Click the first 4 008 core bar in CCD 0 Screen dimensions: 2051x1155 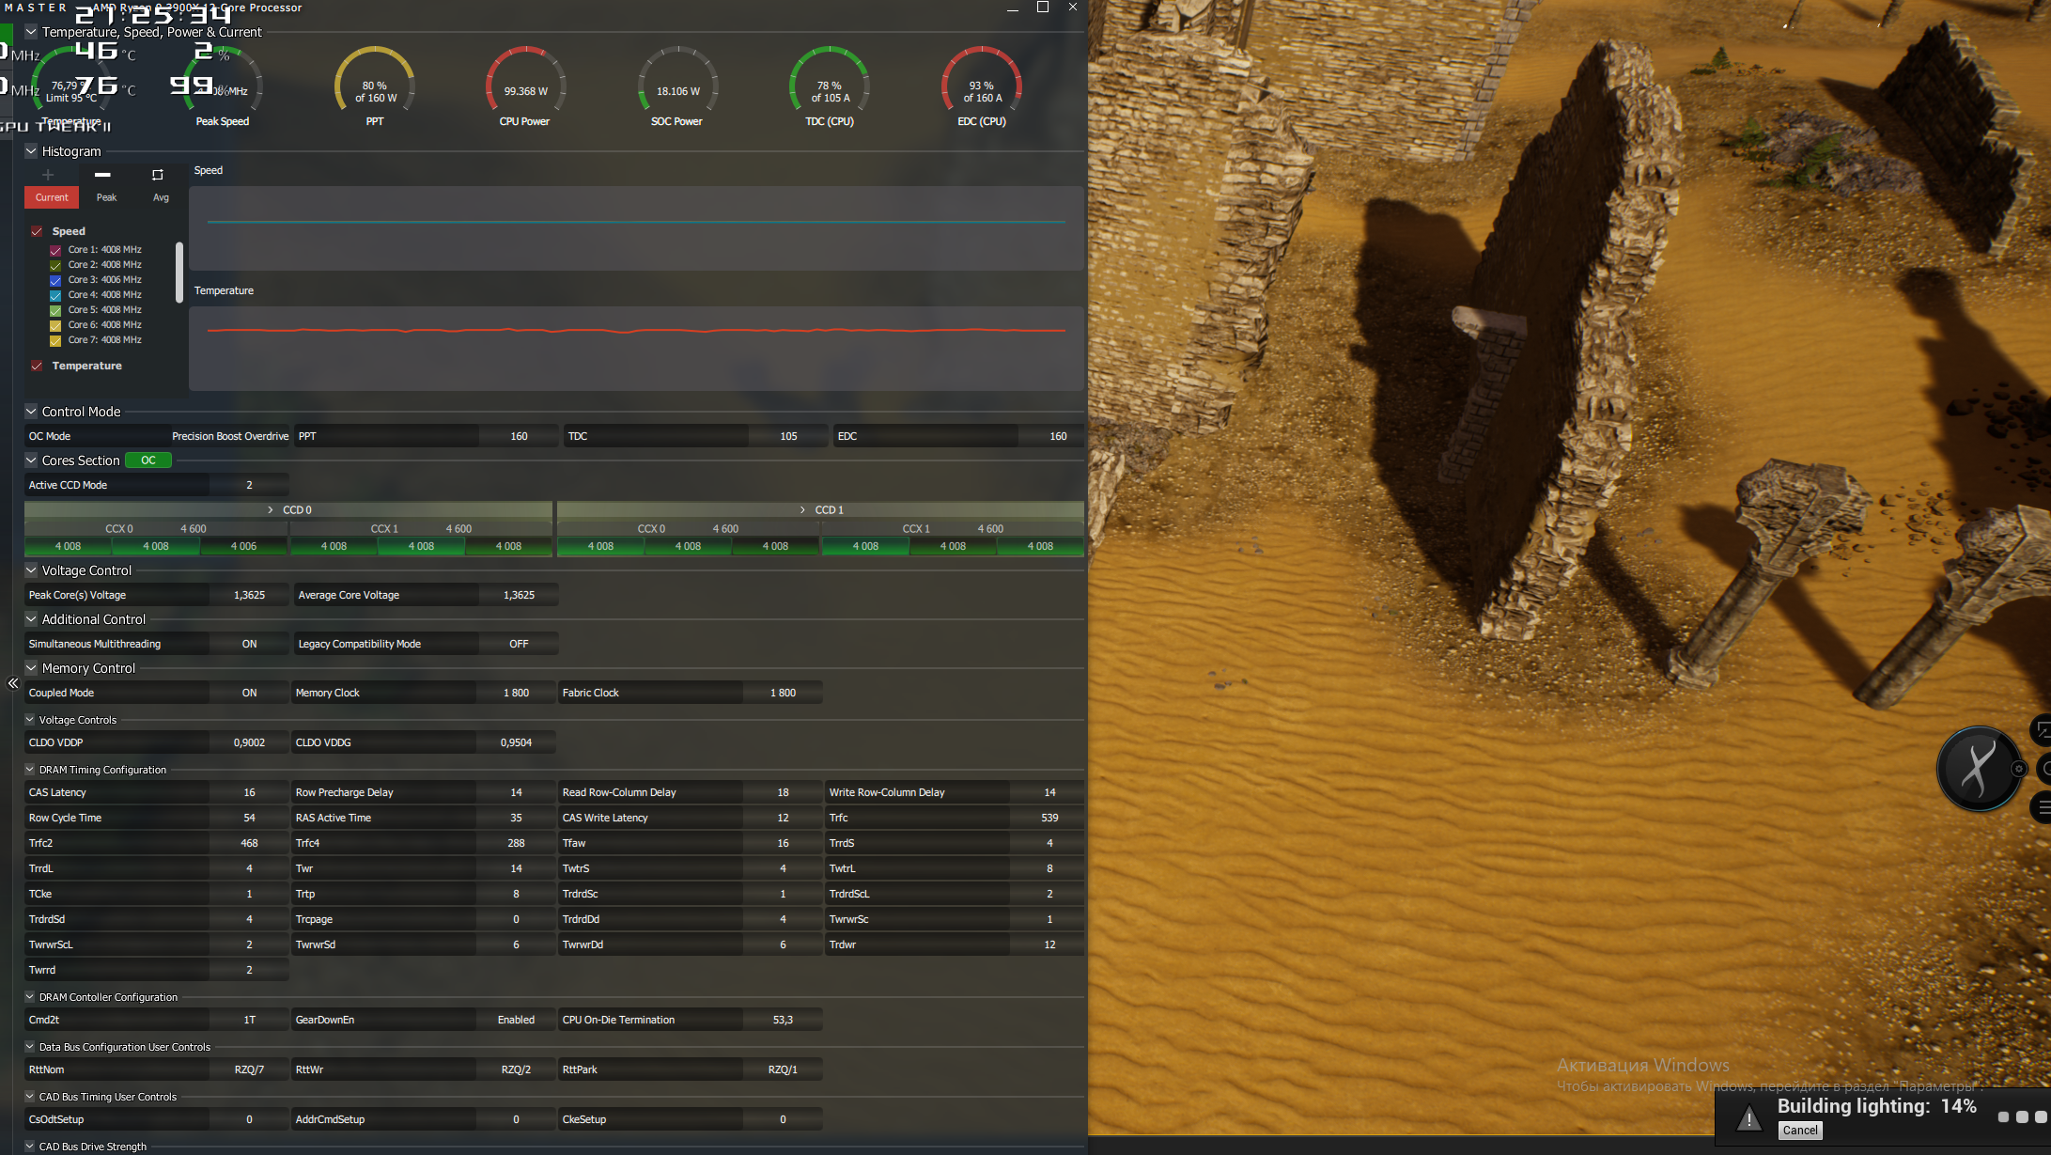click(68, 546)
